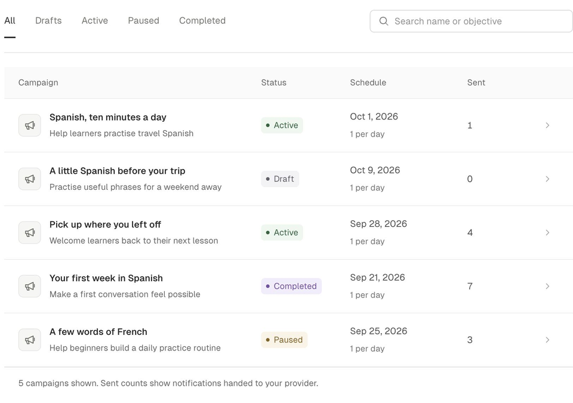573x403 pixels.
Task: Click objective Practise useful phrases for a weekend away
Action: click(135, 187)
